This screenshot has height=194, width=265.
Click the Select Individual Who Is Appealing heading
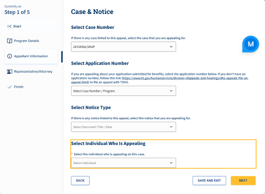pyautogui.click(x=108, y=143)
